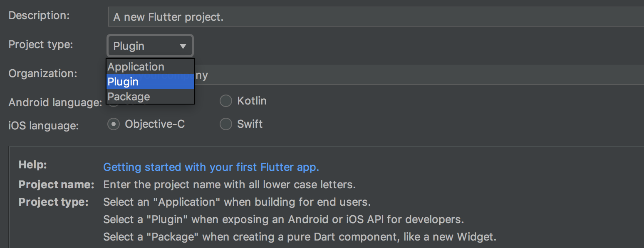Click the "Help:" label in the panel

pos(32,164)
